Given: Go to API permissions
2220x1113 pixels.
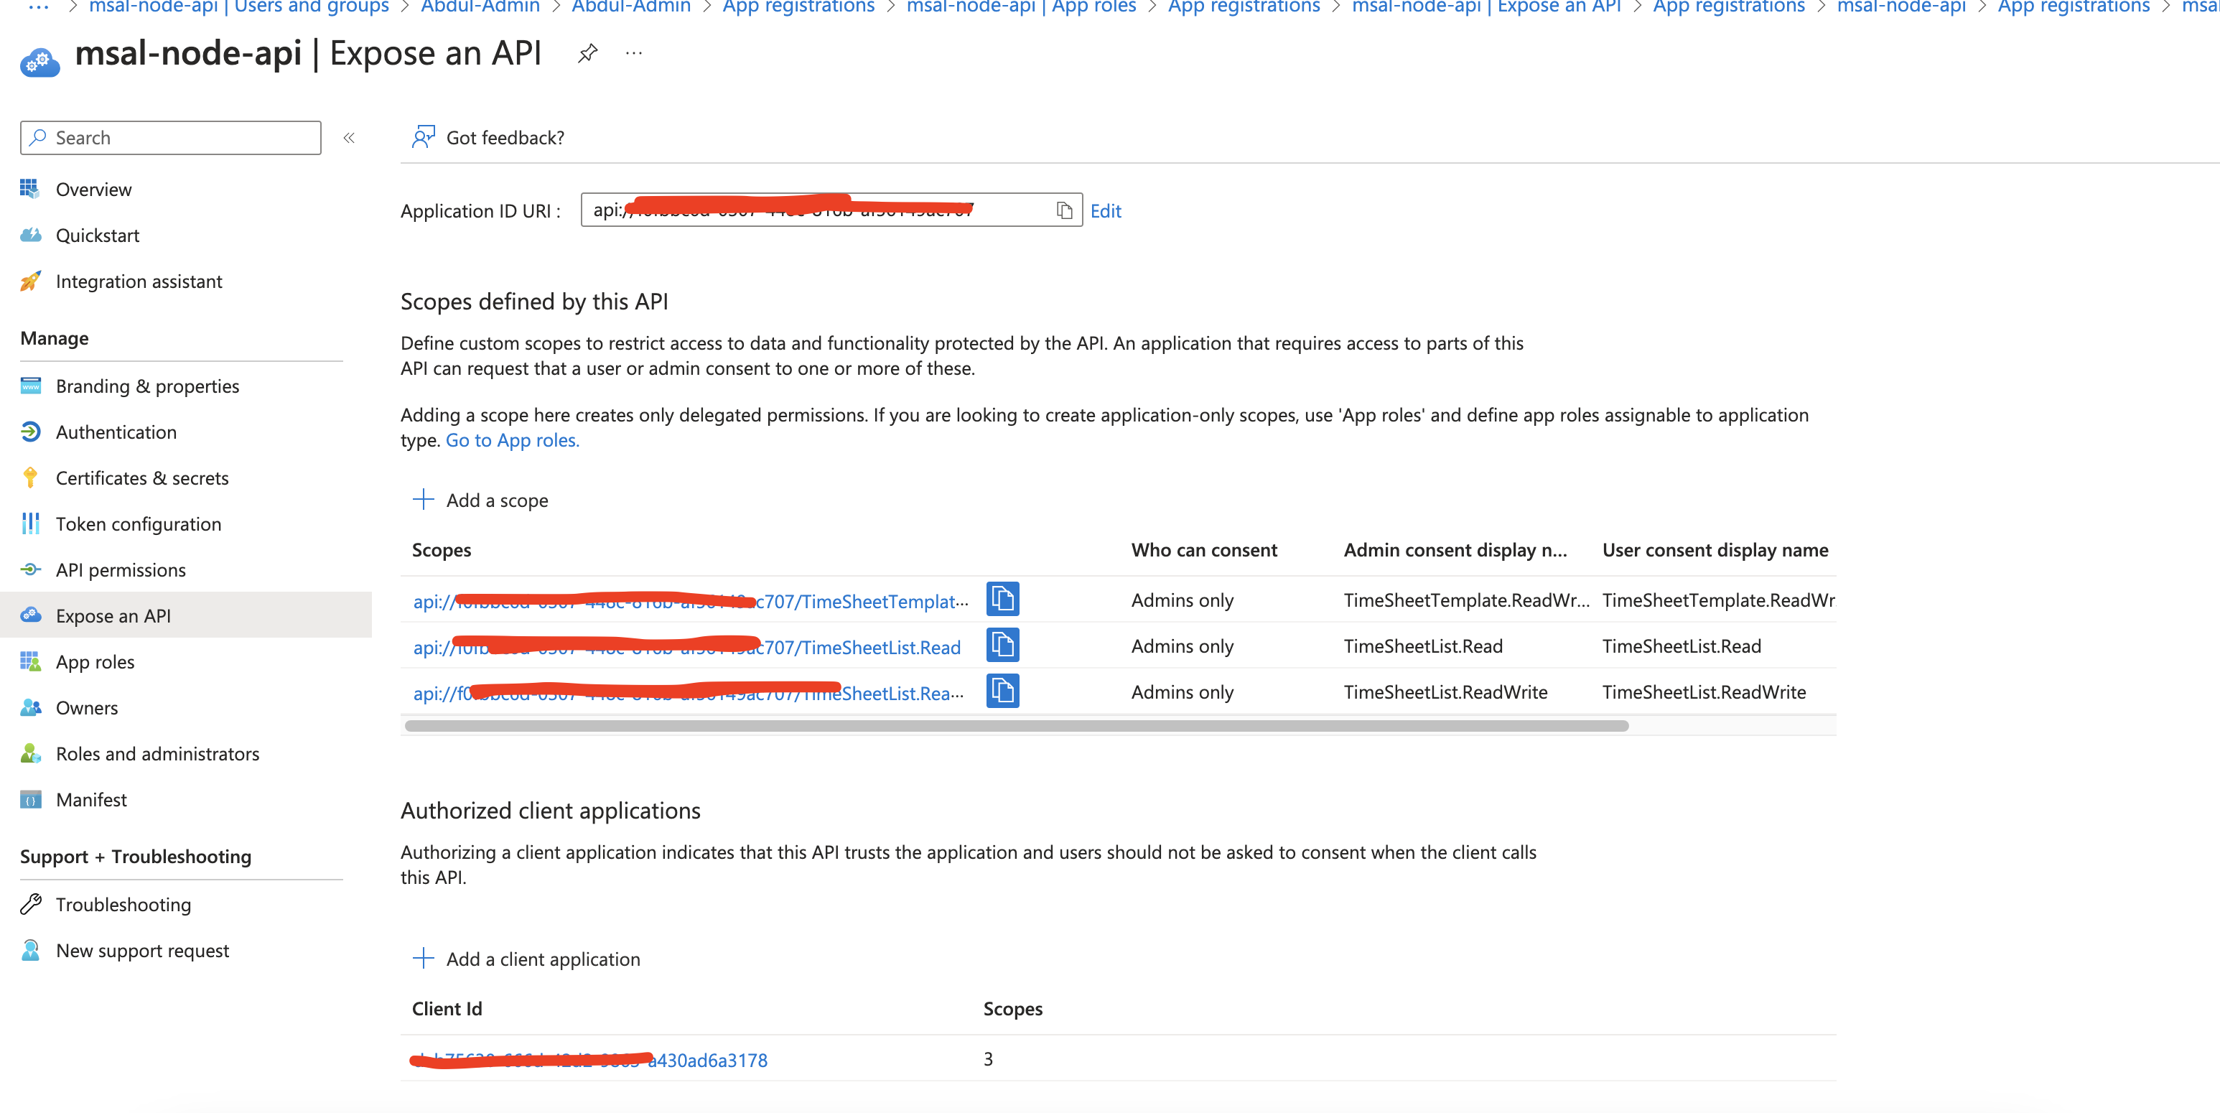Looking at the screenshot, I should (121, 570).
